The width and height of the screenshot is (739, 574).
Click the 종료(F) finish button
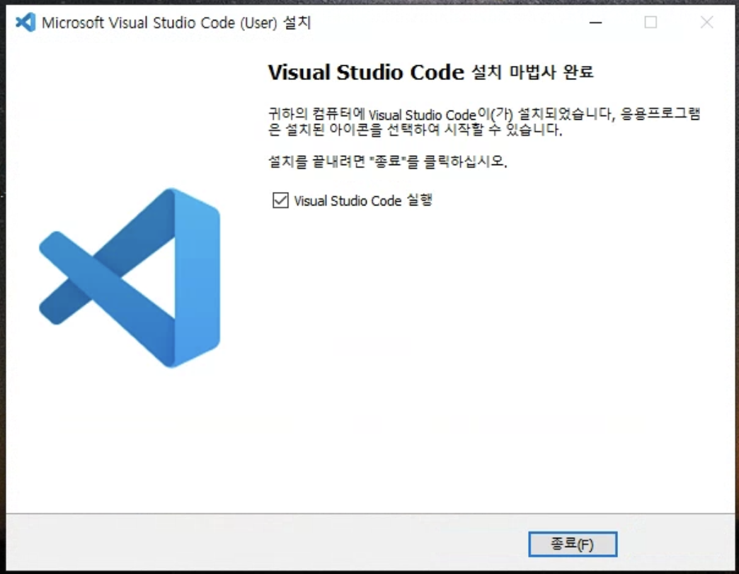click(x=573, y=544)
